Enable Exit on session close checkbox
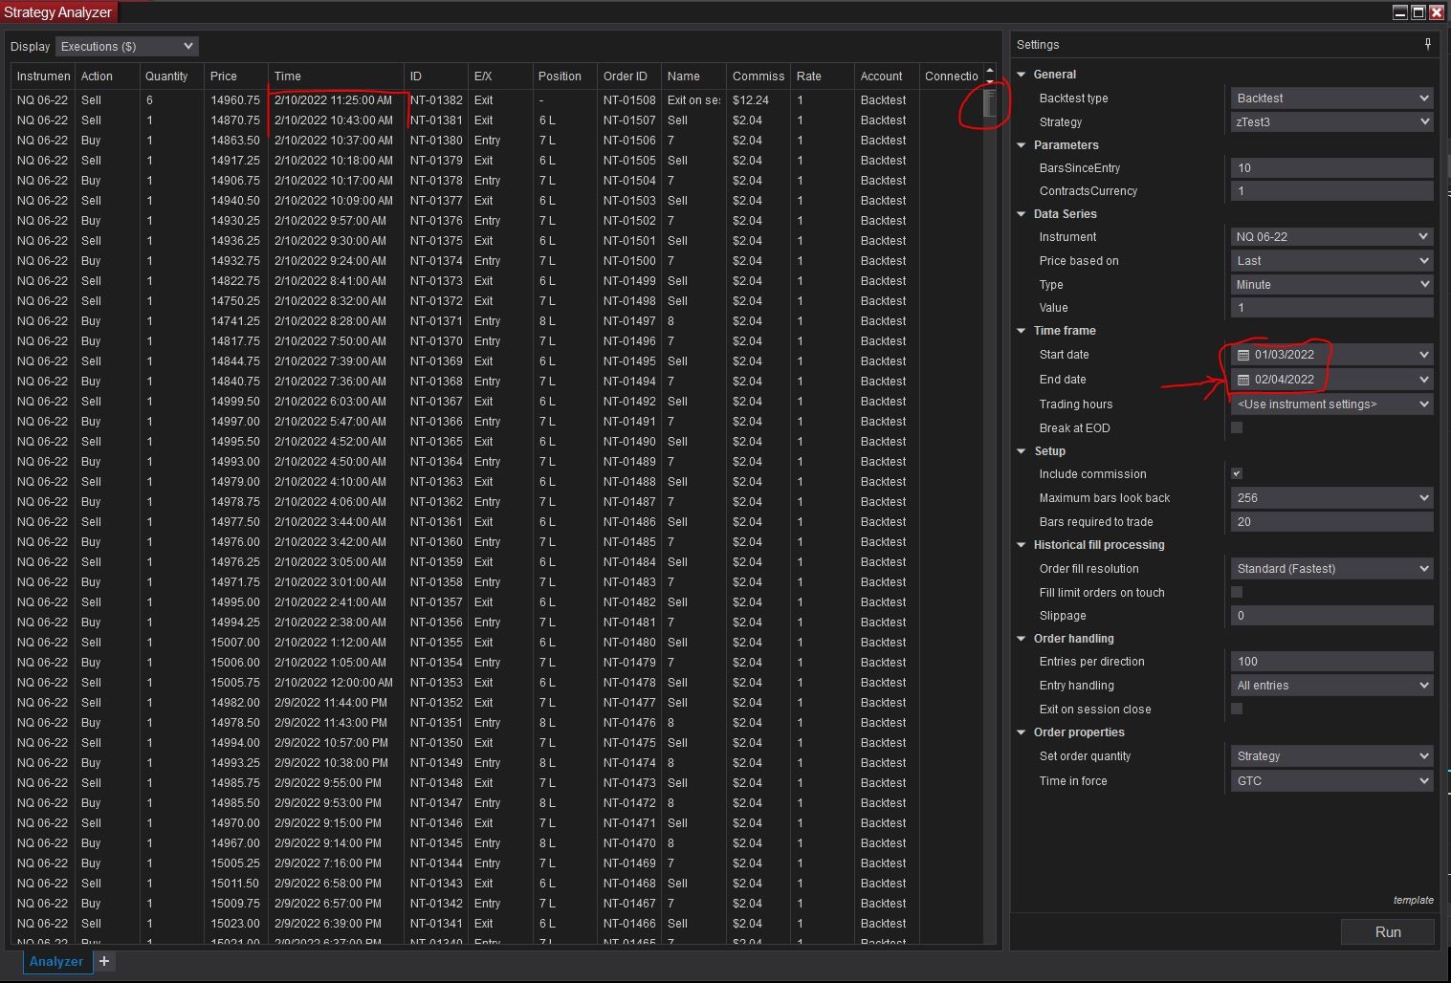 pos(1237,709)
